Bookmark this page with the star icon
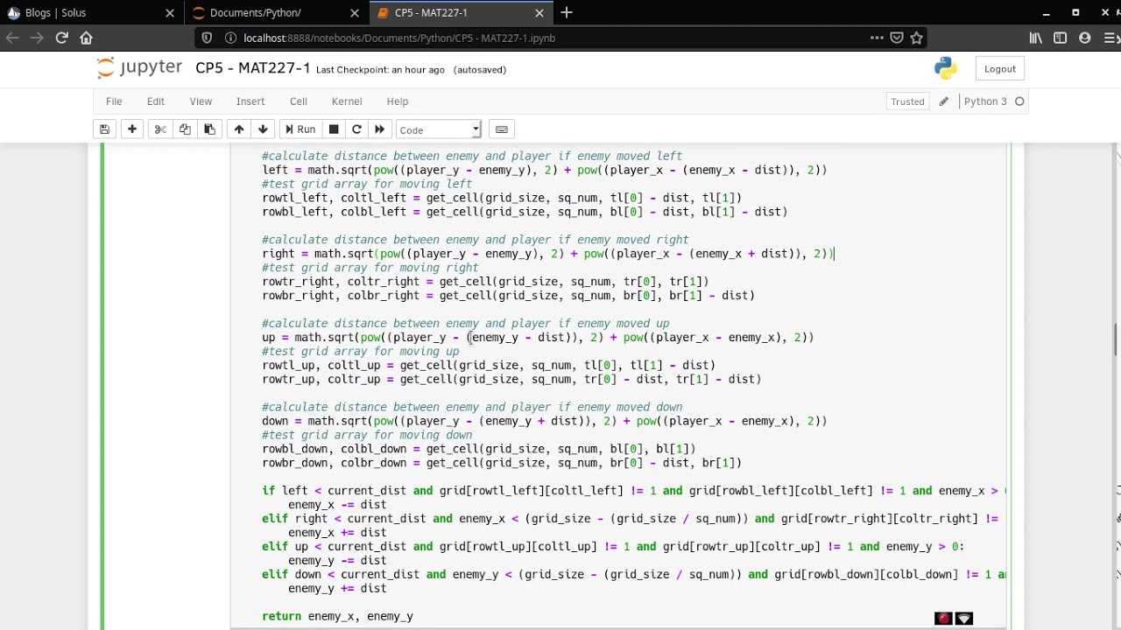Image resolution: width=1121 pixels, height=630 pixels. click(x=916, y=38)
